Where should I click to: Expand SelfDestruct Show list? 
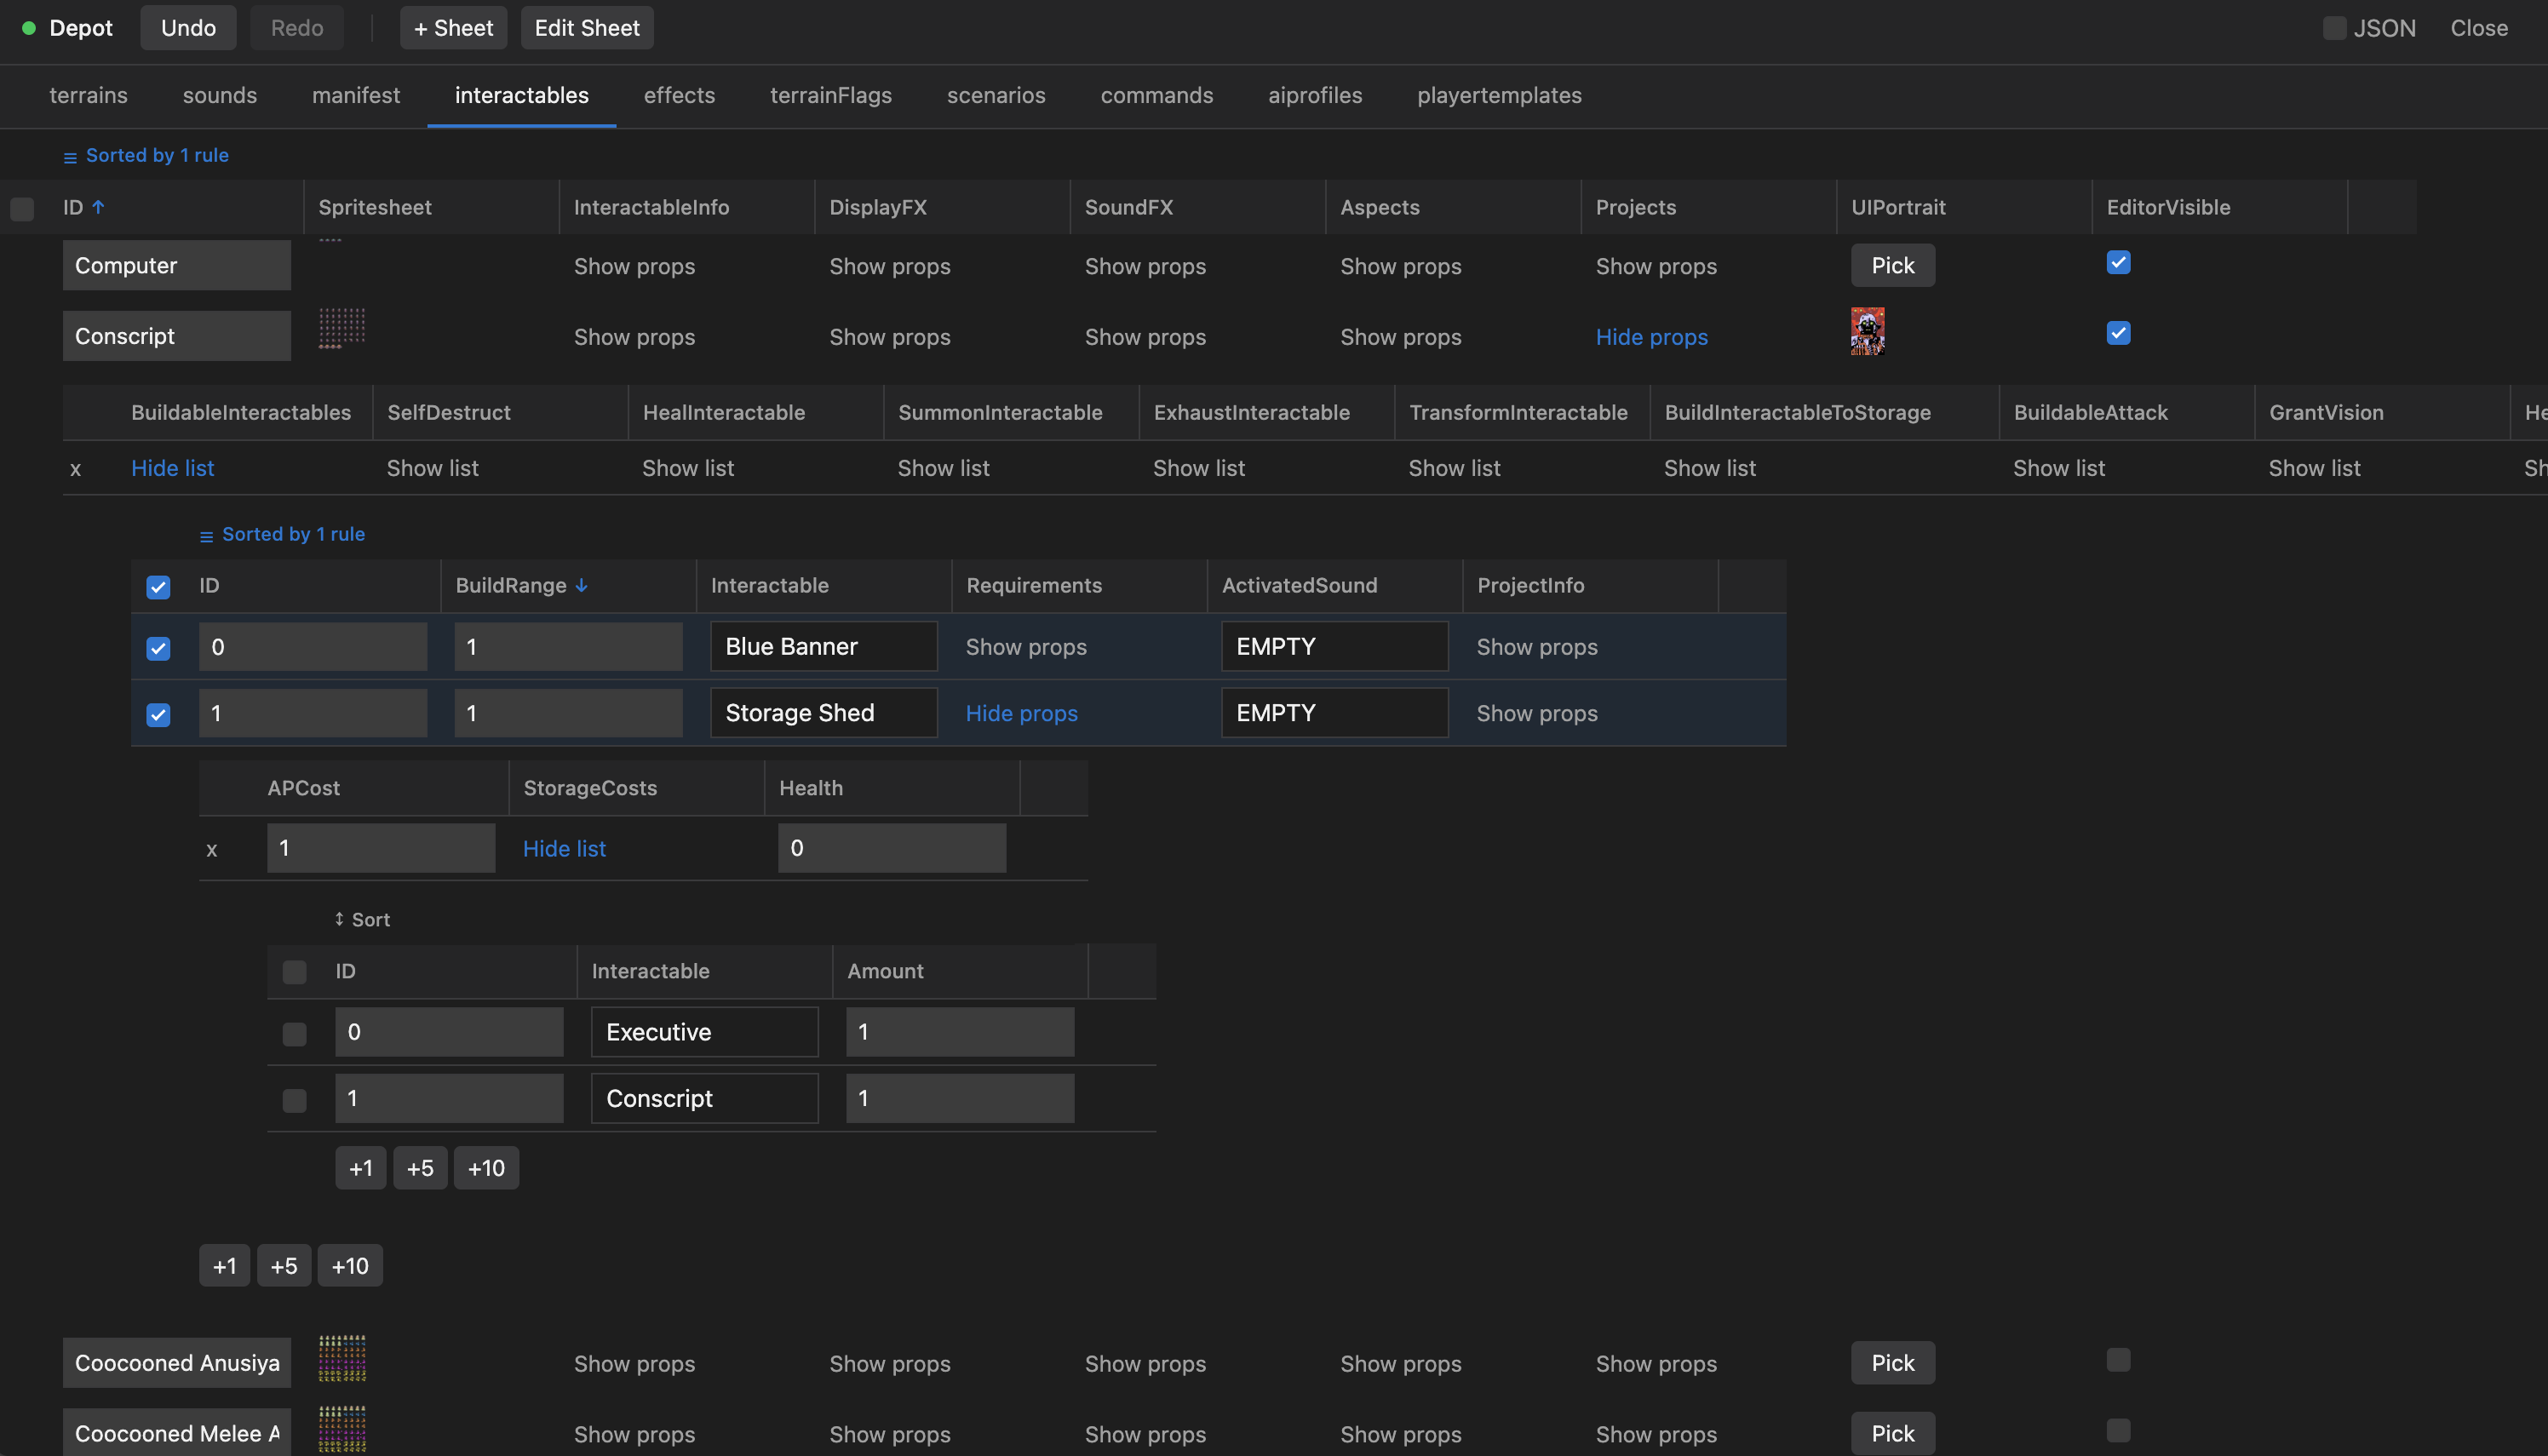point(432,468)
